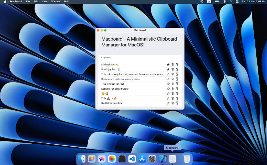Screen dimensions: 267x165
Task: Select the "Some more tools are coming soon" text
Action: coord(120,79)
